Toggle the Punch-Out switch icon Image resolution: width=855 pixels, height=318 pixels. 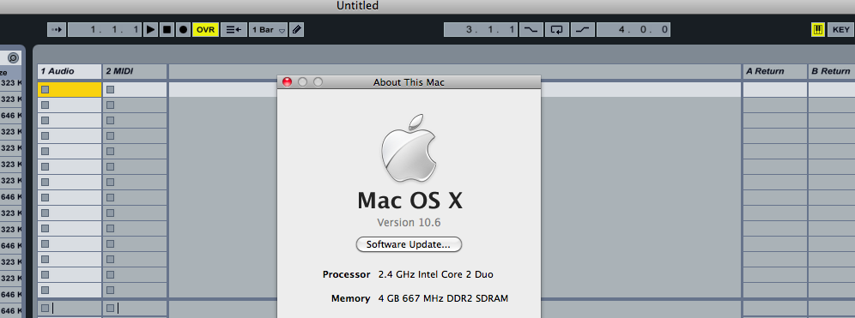pos(582,29)
